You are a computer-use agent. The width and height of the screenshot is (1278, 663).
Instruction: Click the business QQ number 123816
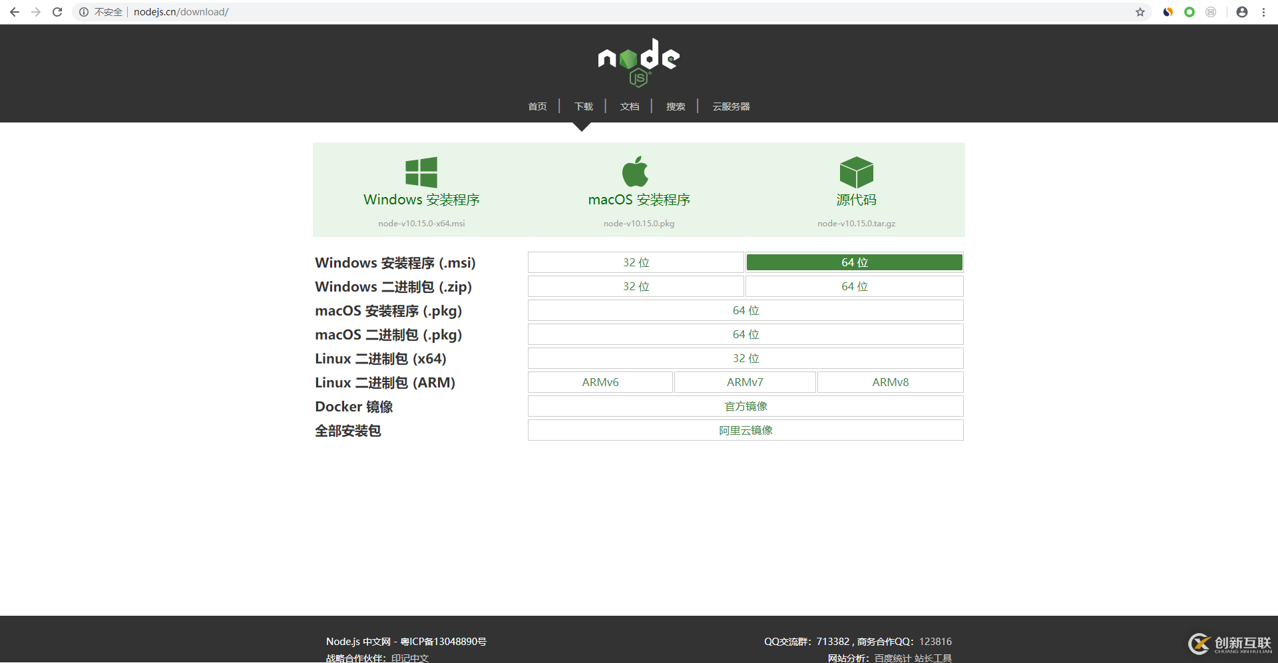click(936, 642)
